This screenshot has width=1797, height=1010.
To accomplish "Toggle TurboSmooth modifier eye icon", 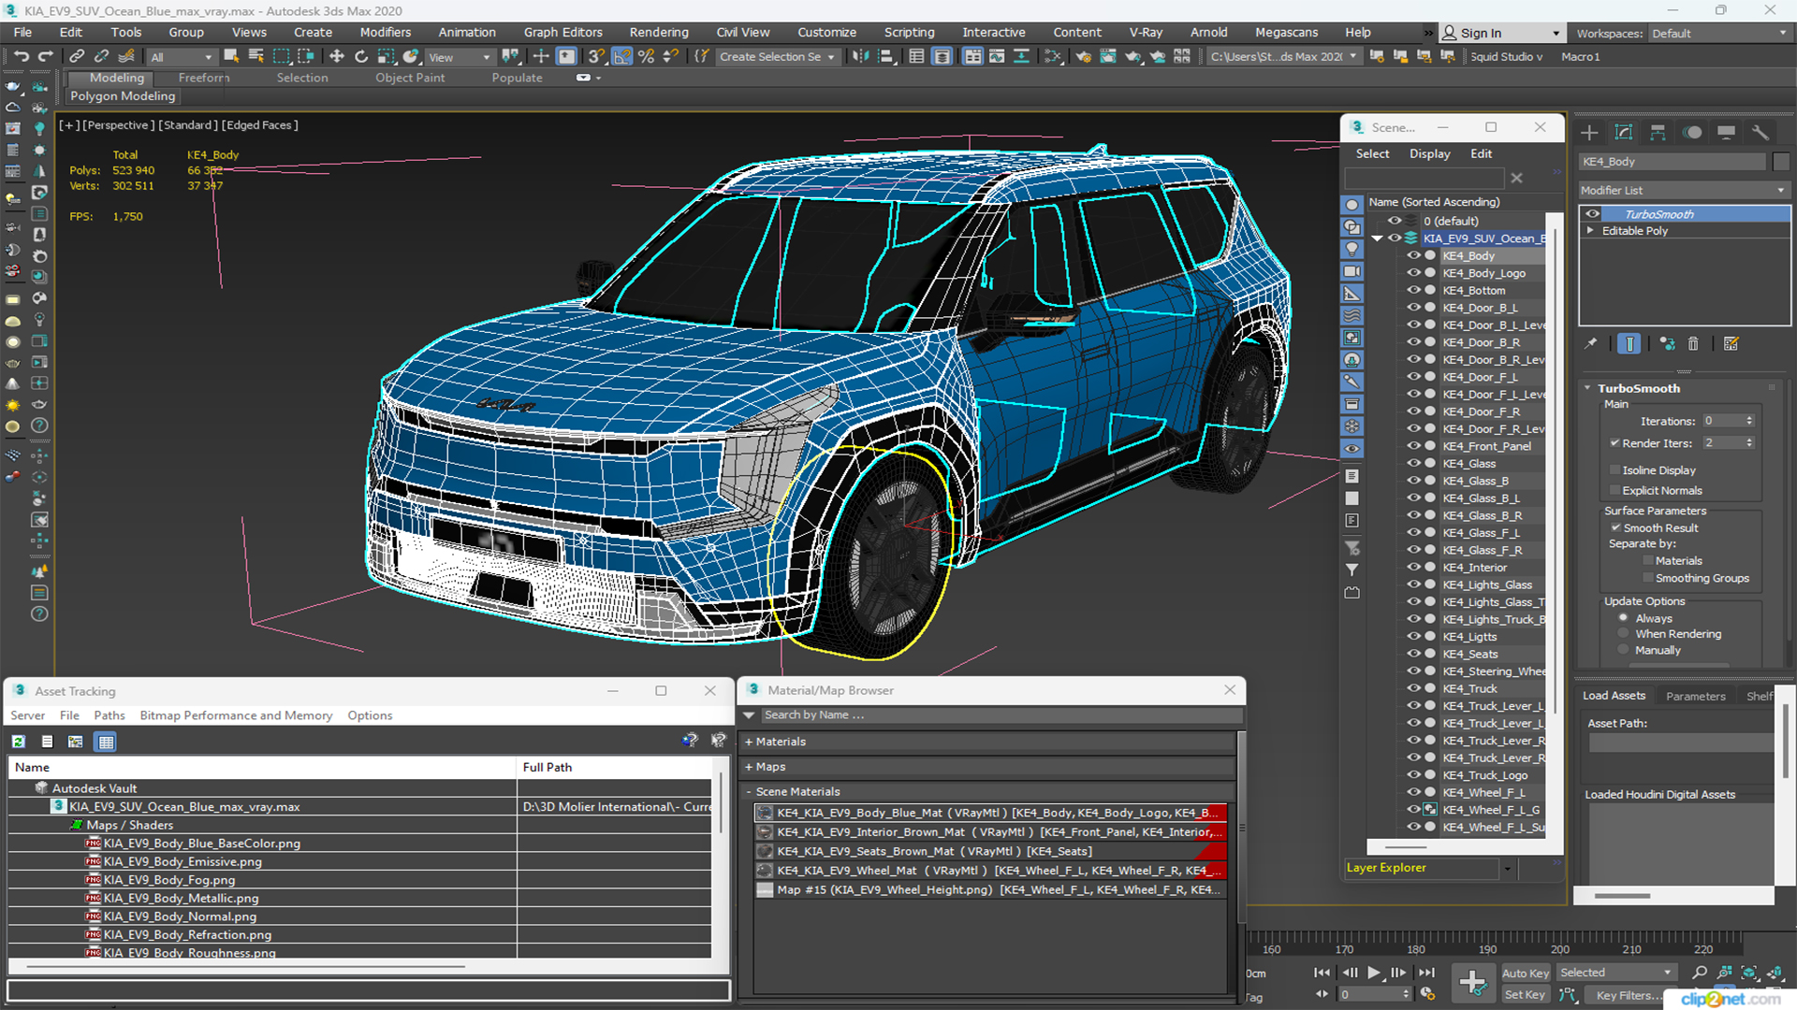I will [x=1592, y=214].
